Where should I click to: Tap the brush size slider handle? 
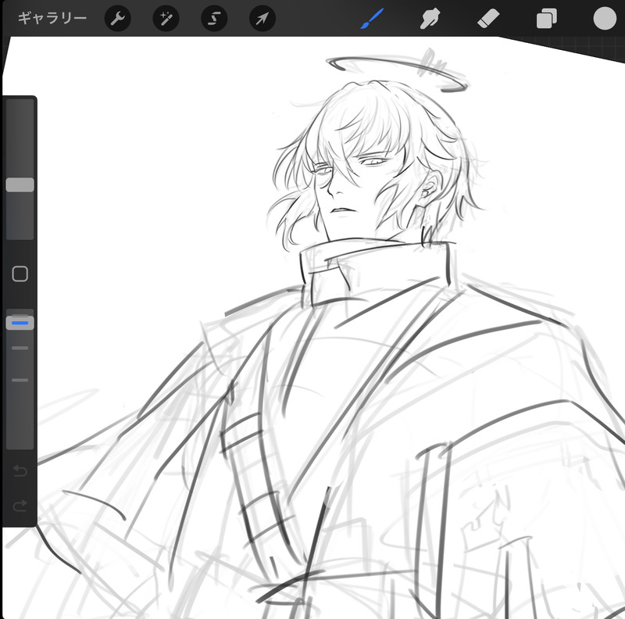coord(20,185)
